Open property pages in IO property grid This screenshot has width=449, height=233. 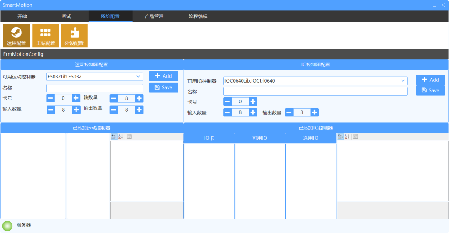355,137
